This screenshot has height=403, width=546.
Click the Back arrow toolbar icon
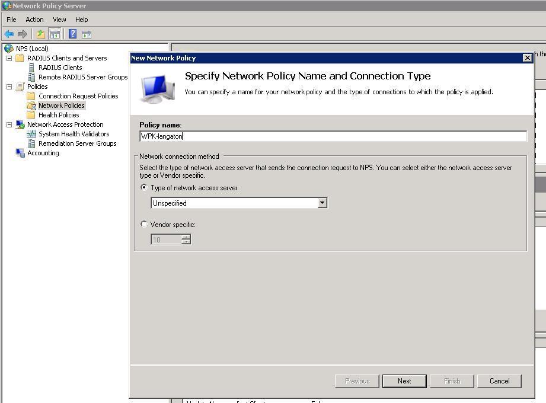click(x=9, y=34)
